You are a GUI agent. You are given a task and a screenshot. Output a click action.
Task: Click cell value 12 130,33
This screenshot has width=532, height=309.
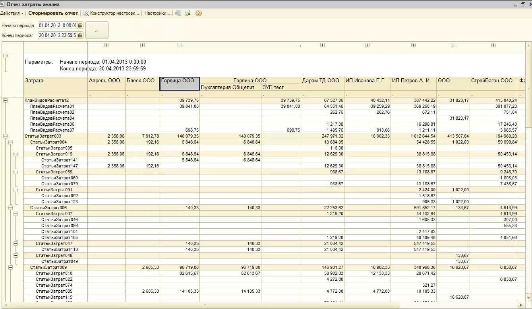pos(380,273)
